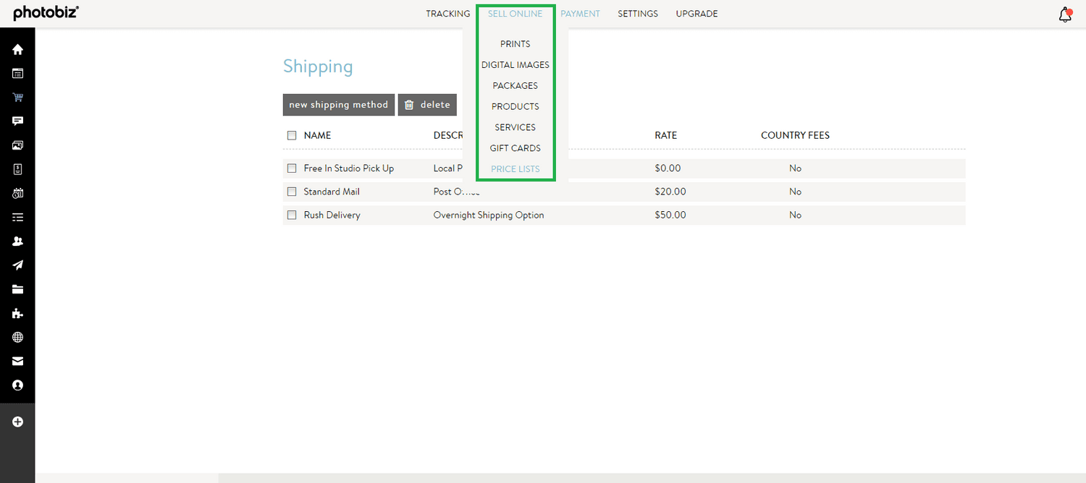Click the $20.00 rate value

(670, 192)
